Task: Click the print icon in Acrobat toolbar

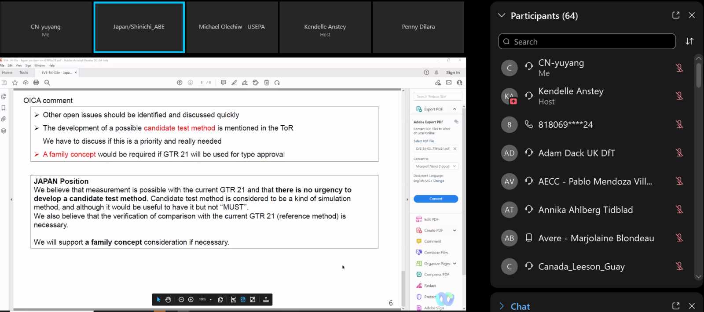Action: pos(36,83)
